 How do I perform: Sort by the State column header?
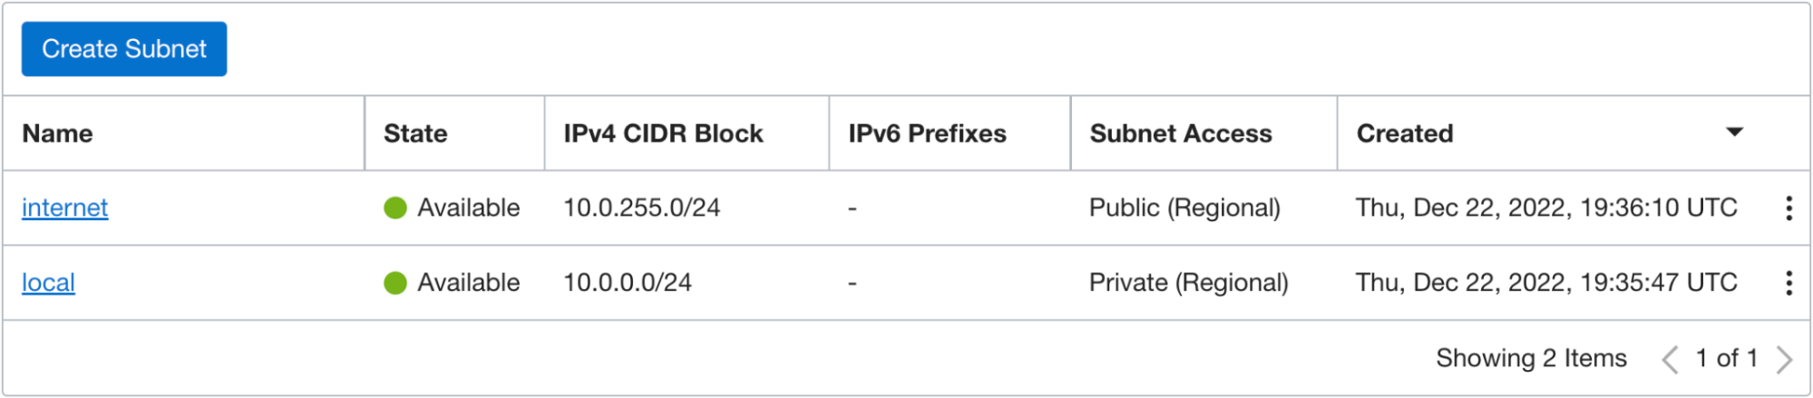tap(415, 133)
